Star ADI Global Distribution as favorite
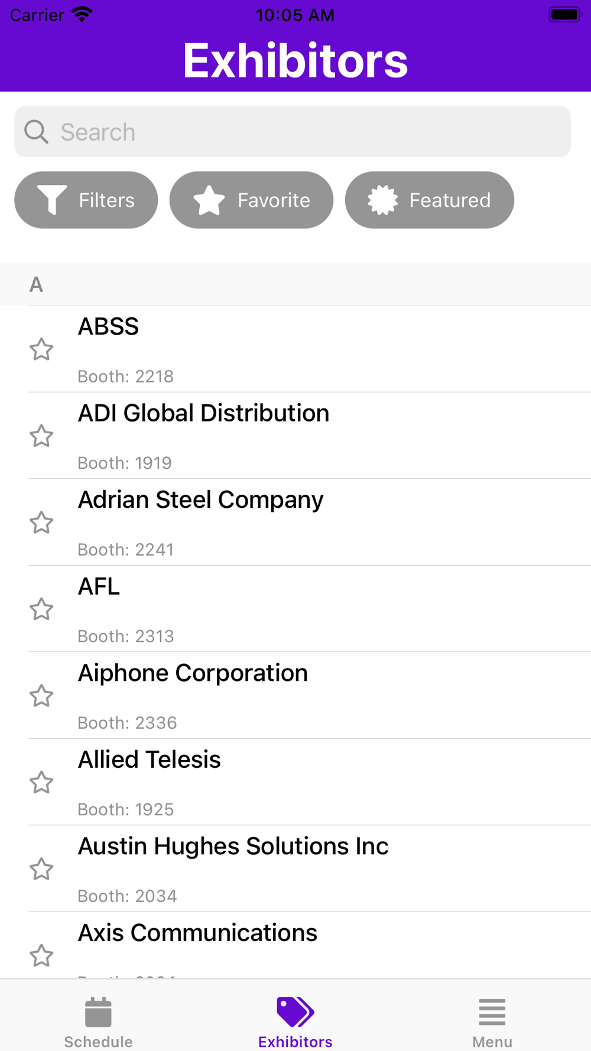This screenshot has height=1051, width=591. pyautogui.click(x=41, y=436)
